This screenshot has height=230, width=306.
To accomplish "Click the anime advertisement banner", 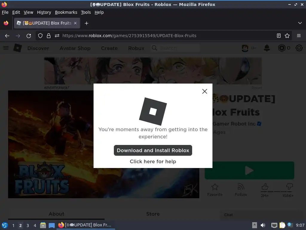I will [153, 71].
